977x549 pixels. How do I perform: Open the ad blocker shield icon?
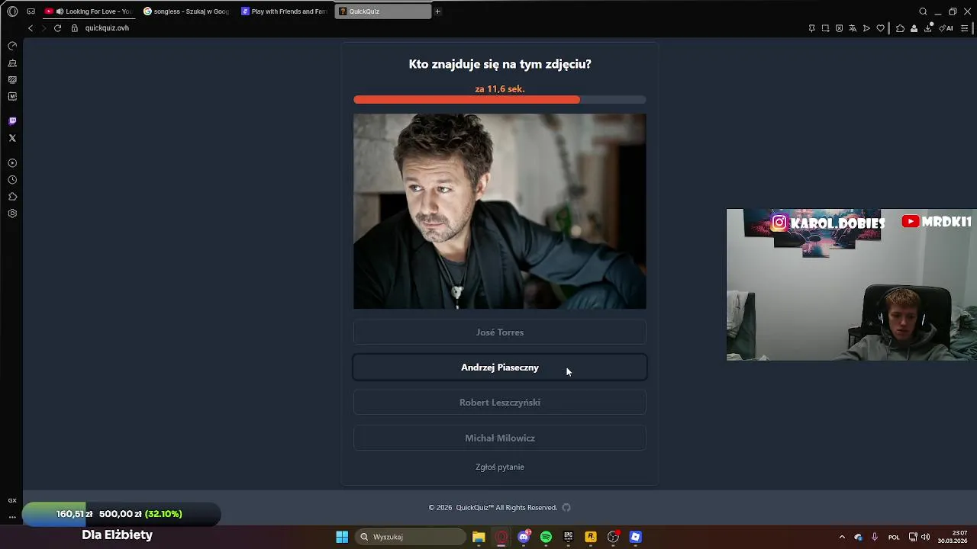(x=839, y=28)
